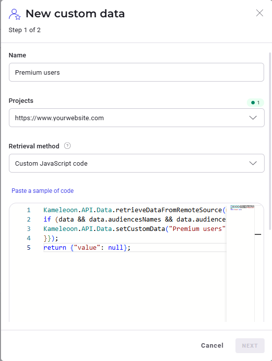Click the New custom data title
272x361 pixels.
(75, 13)
